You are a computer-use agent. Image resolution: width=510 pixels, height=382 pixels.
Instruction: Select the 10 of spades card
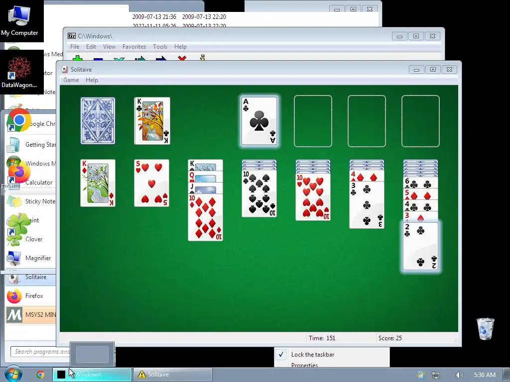coord(259,193)
